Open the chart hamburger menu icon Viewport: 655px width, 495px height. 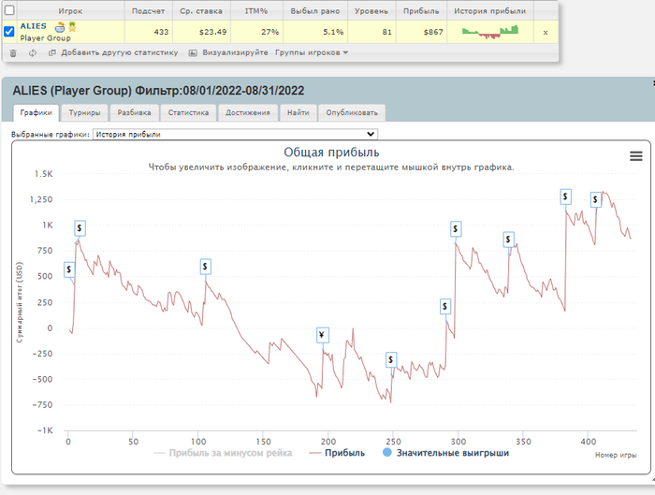click(635, 156)
